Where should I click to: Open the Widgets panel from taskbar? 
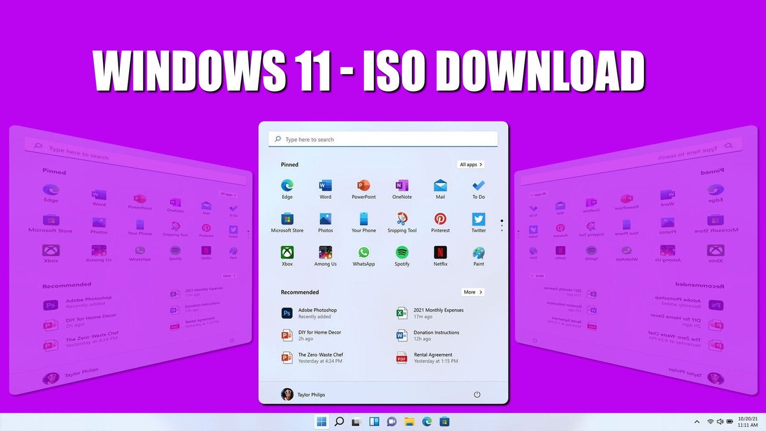pos(374,421)
